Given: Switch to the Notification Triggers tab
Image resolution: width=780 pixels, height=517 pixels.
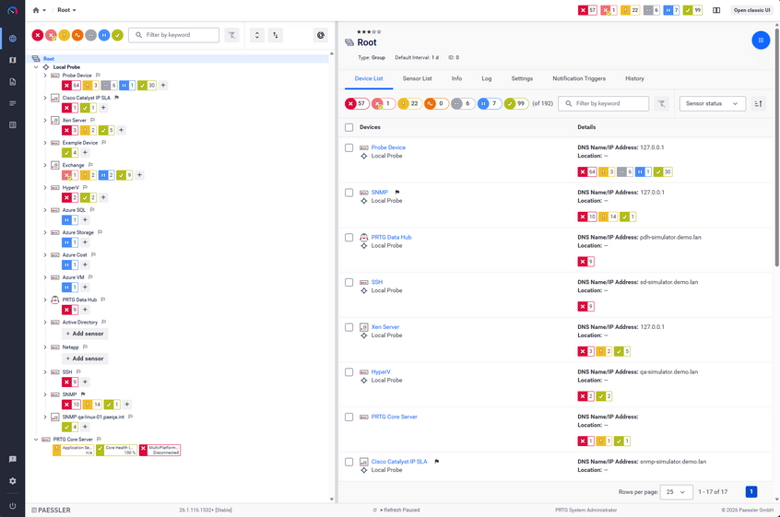Looking at the screenshot, I should click(579, 78).
